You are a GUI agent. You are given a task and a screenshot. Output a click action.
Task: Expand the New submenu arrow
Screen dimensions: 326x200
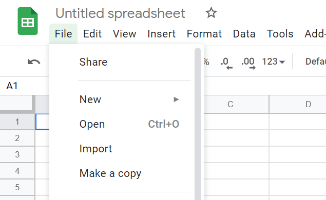[x=176, y=99]
